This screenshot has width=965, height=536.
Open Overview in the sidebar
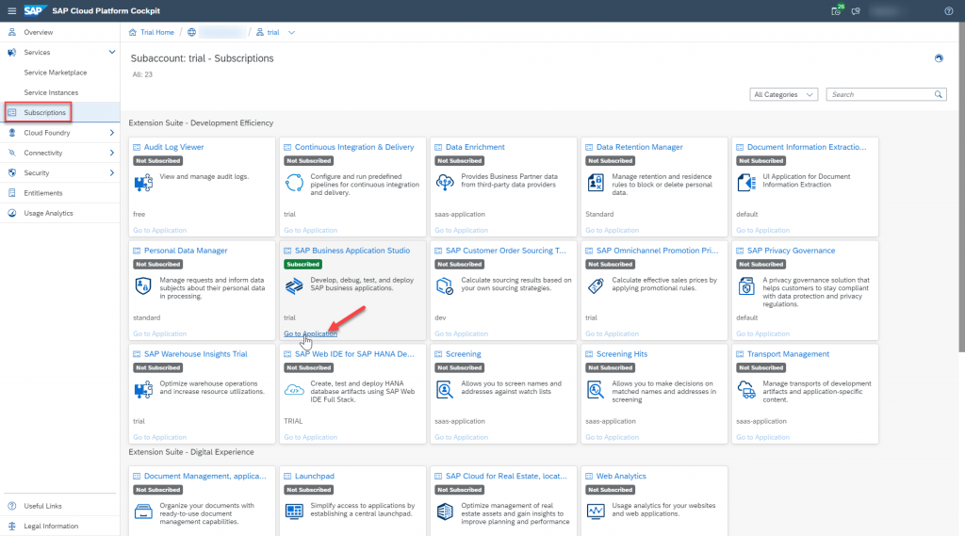(59, 32)
